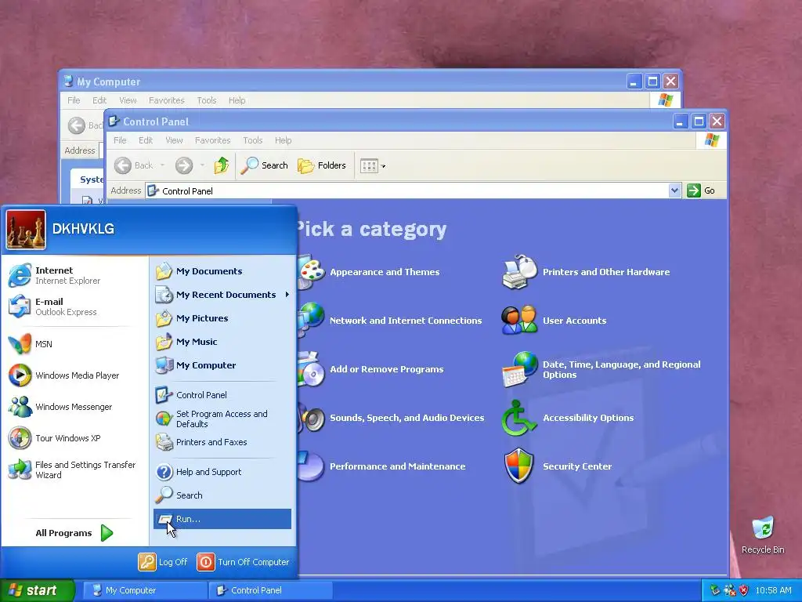Expand My Recent Documents submenu

tap(222, 295)
